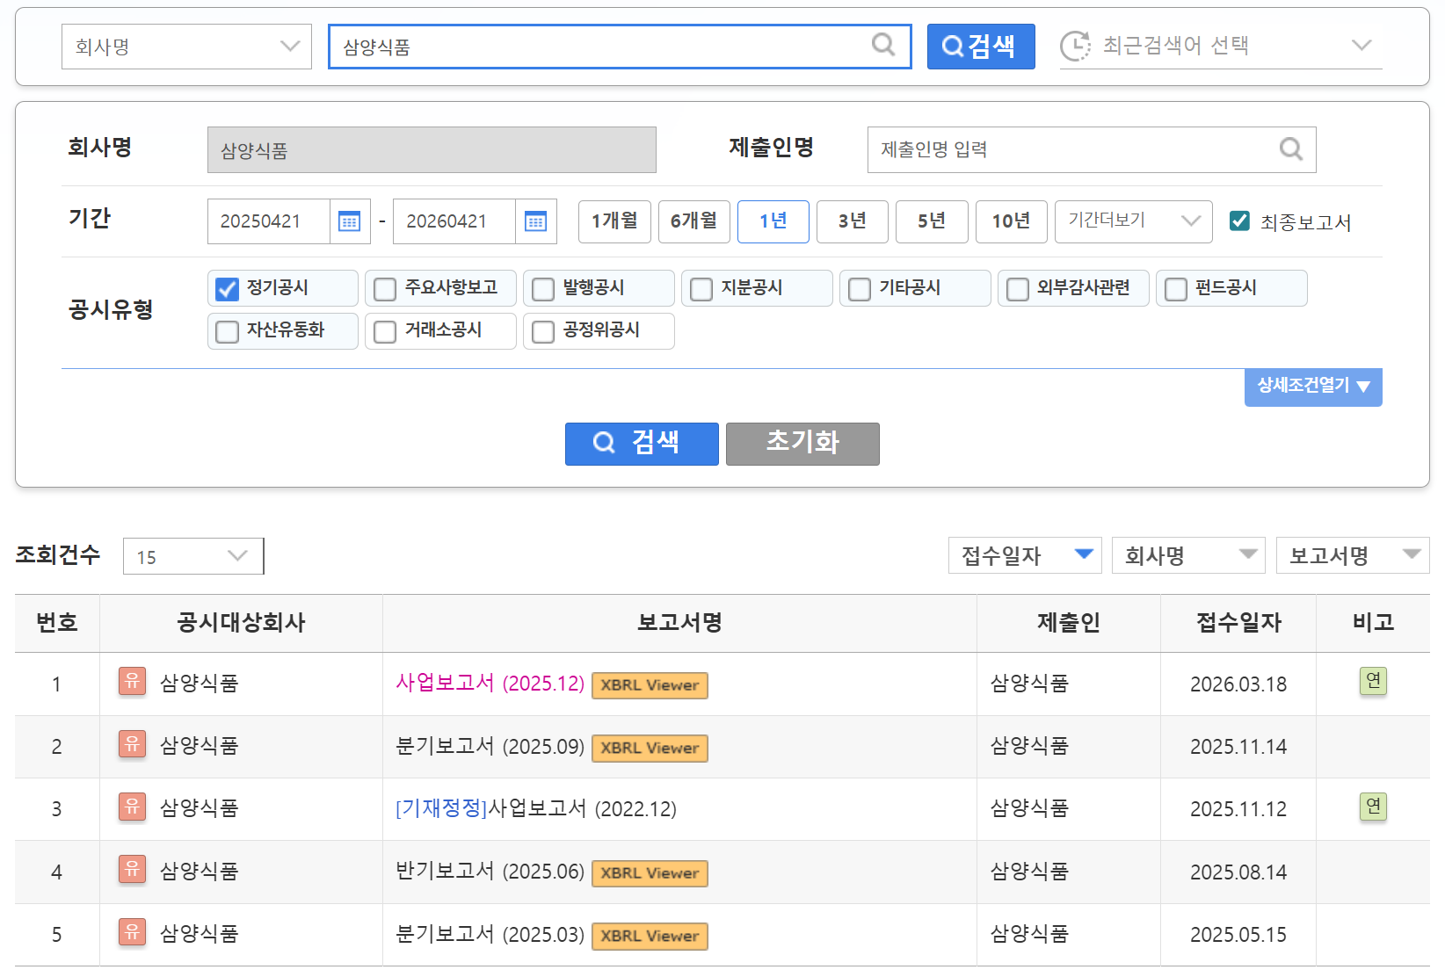The width and height of the screenshot is (1445, 977).
Task: Open XBRL Viewer for 분기보고서 (2025.03)
Action: click(x=650, y=936)
